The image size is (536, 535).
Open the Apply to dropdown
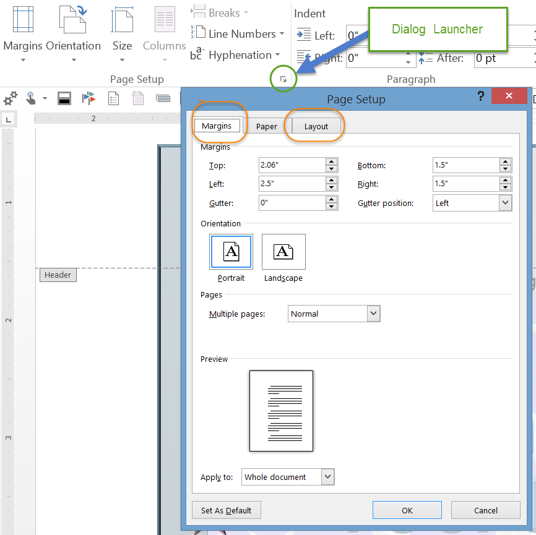[x=288, y=477]
